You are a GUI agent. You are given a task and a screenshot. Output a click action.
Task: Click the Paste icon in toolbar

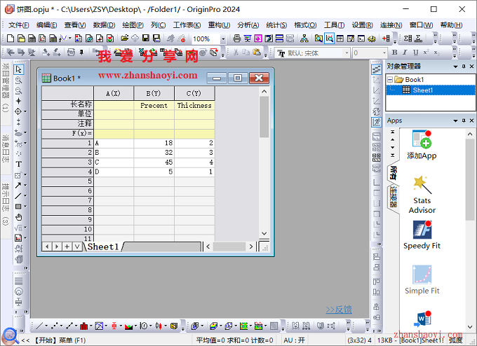(x=257, y=53)
